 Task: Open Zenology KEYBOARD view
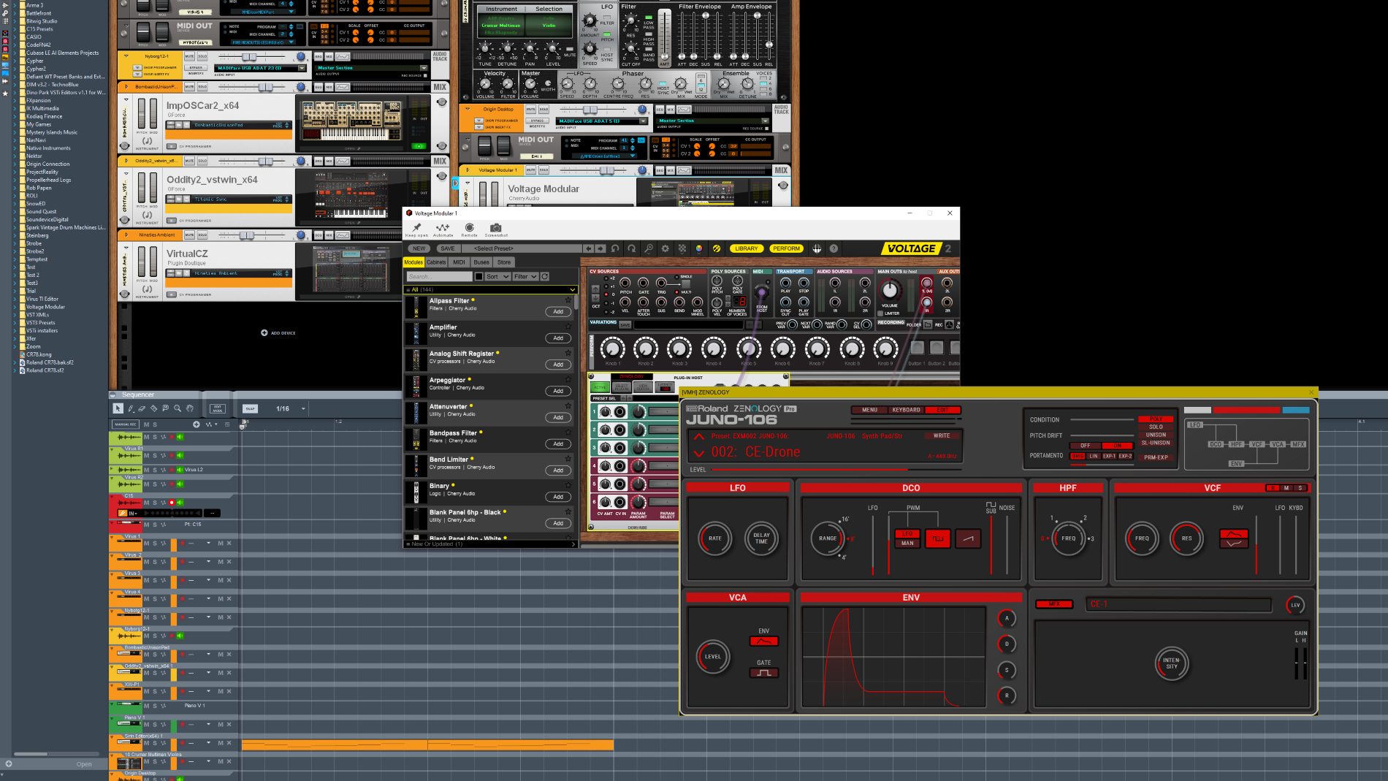click(906, 410)
